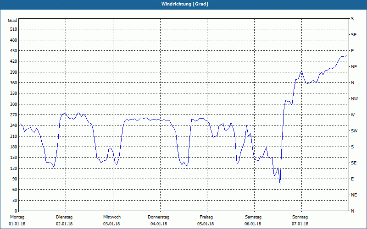Choose the 30 y-axis value
Screen dimensions: 367x229
pos(15,201)
